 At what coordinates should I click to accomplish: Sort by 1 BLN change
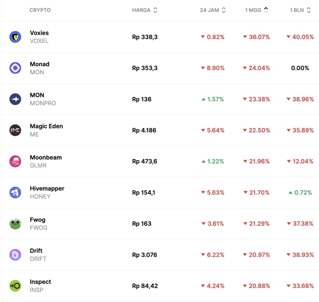300,10
